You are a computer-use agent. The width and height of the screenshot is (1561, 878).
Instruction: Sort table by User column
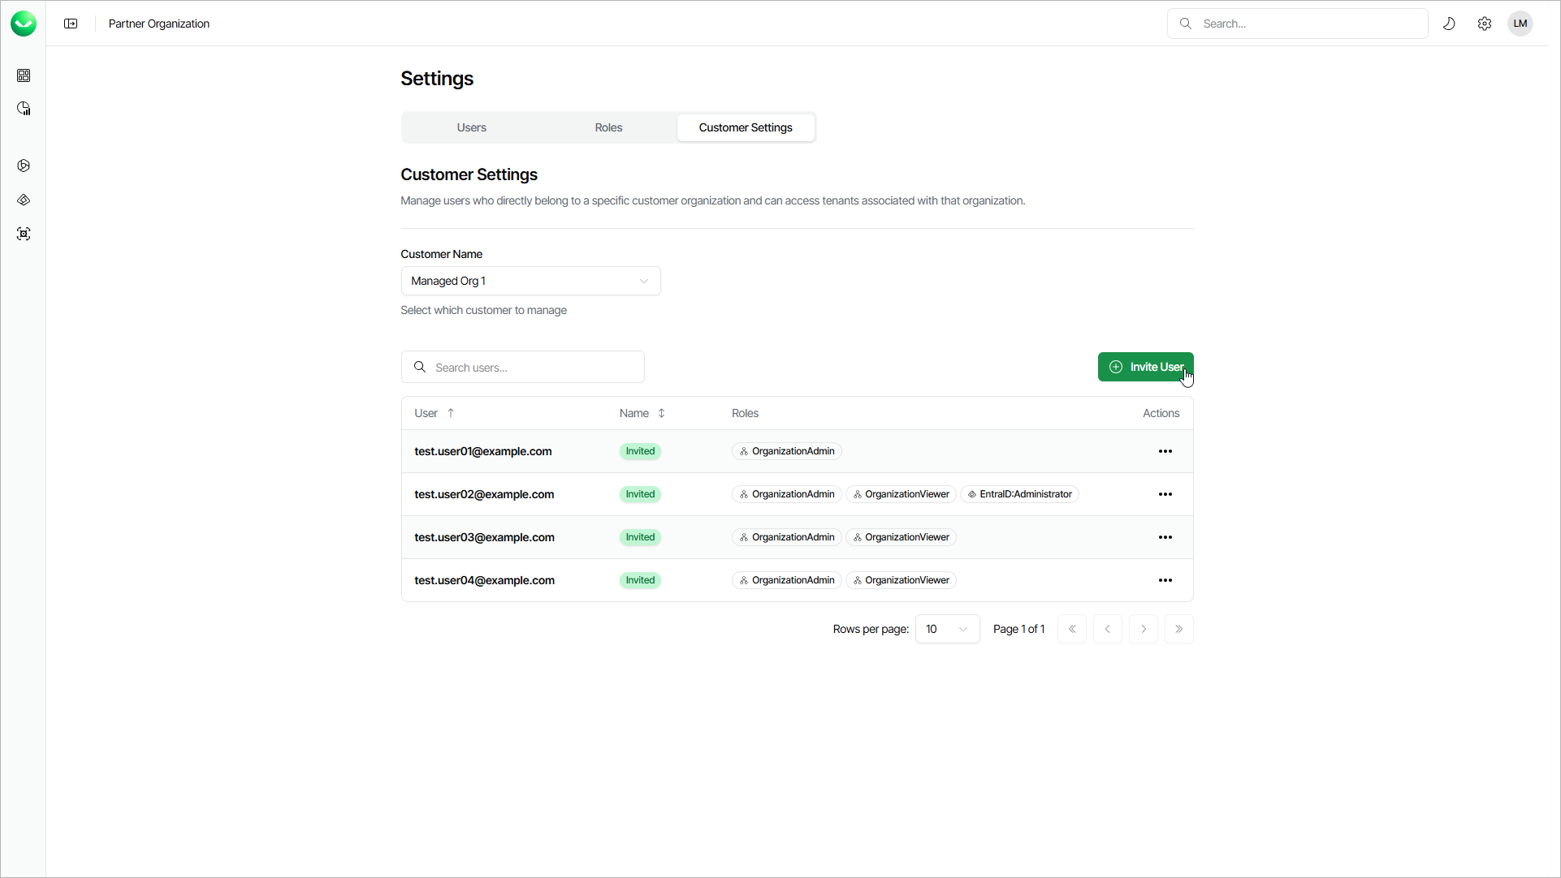pyautogui.click(x=435, y=413)
